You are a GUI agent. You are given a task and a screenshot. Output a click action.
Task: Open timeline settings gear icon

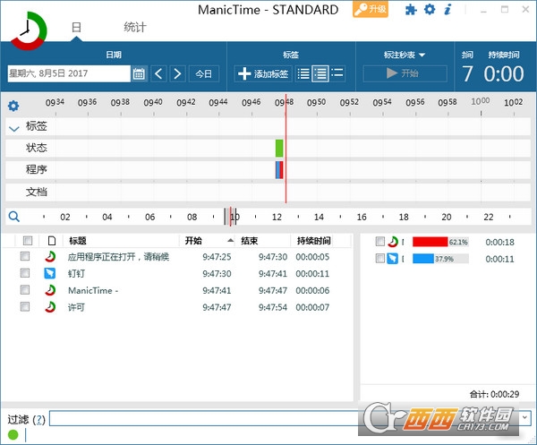(13, 106)
